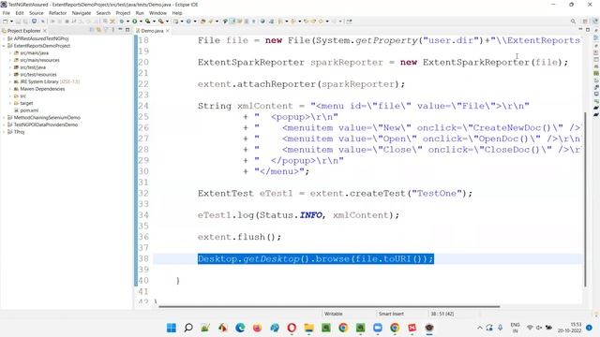Open Microsoft Edge from taskbar

point(240,328)
